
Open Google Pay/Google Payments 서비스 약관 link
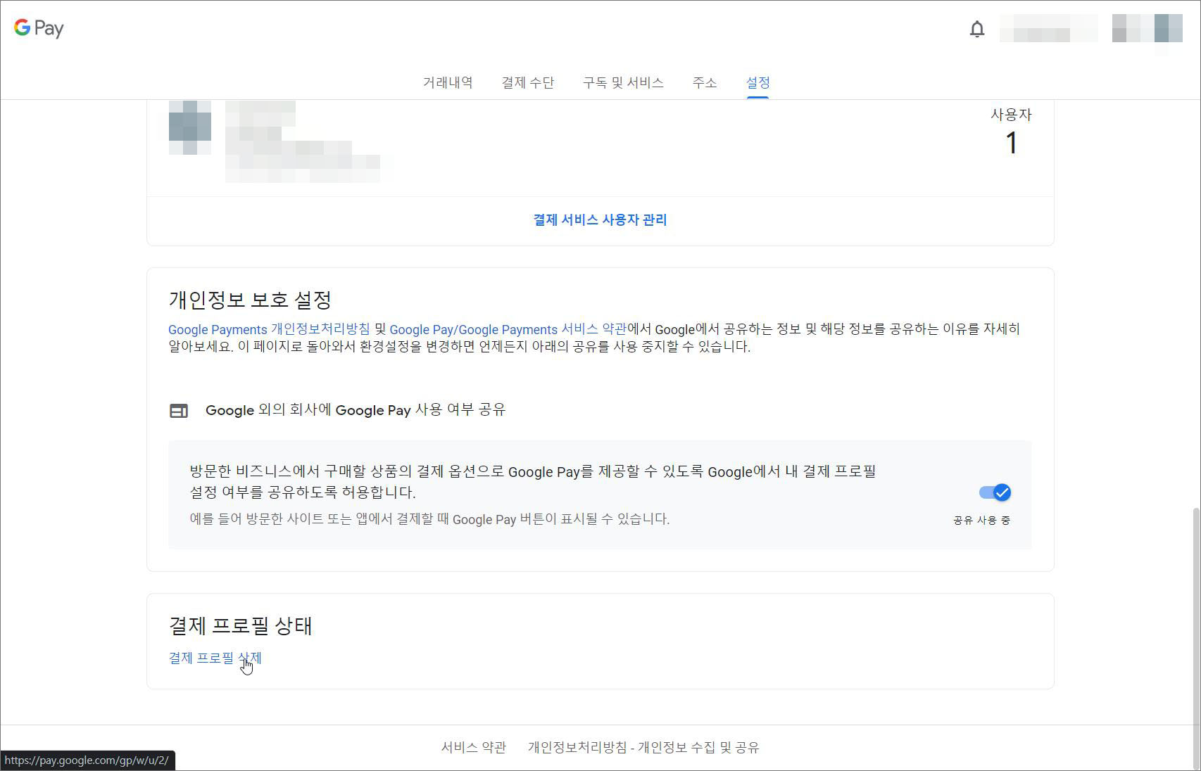508,329
